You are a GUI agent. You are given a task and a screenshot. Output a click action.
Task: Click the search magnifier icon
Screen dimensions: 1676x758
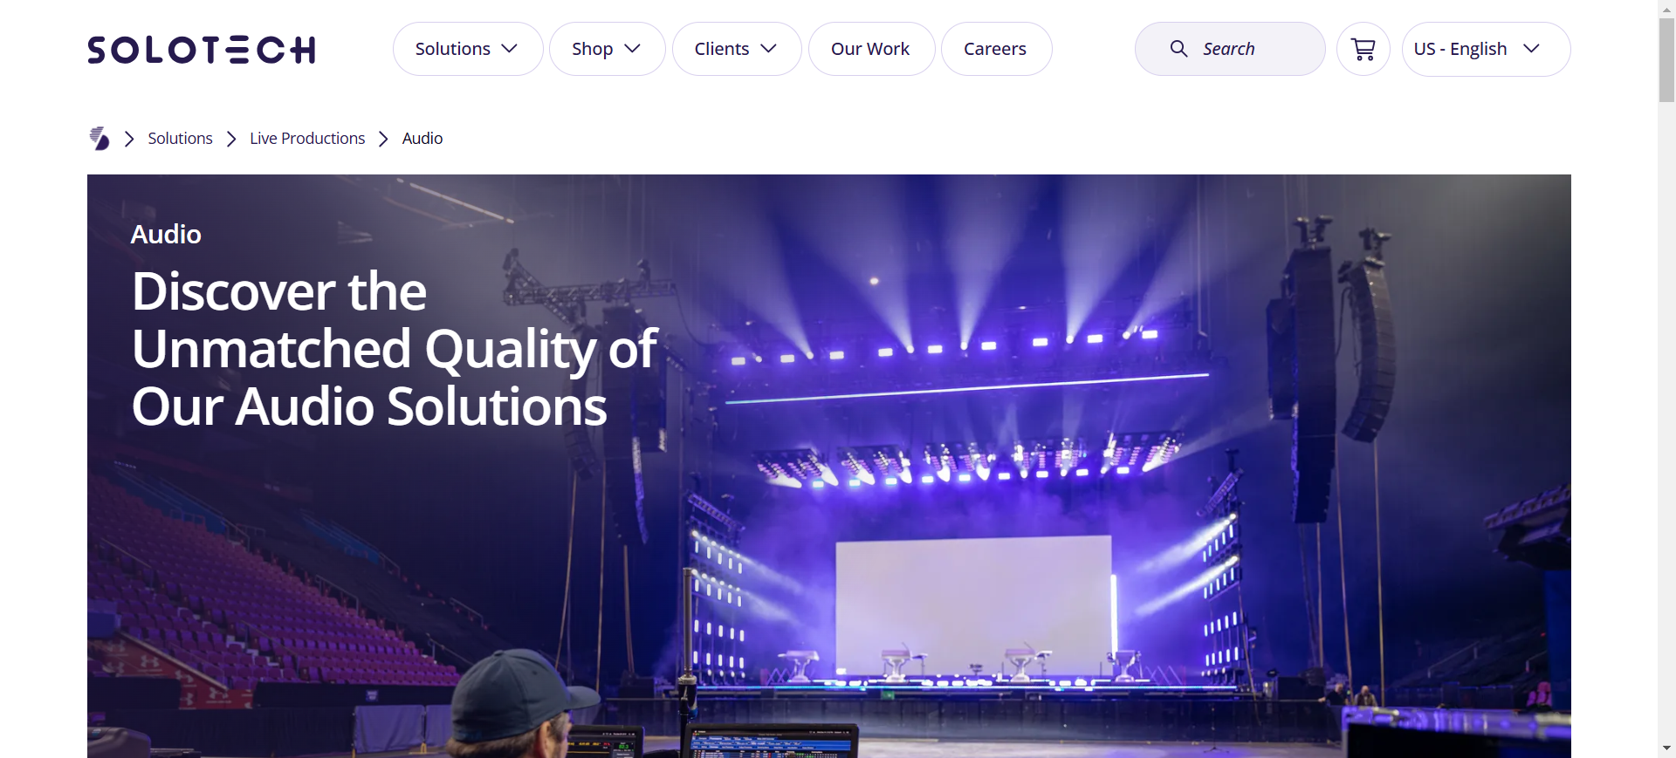(x=1178, y=49)
